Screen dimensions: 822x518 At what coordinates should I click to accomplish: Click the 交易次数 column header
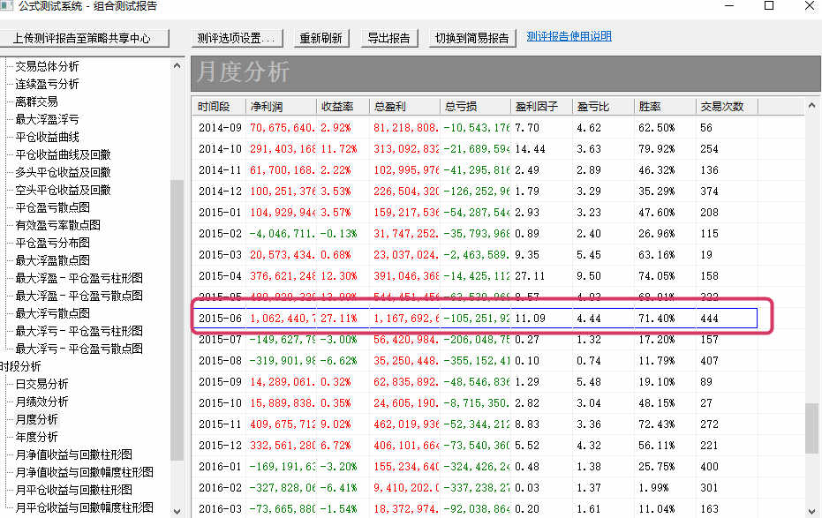[x=722, y=106]
